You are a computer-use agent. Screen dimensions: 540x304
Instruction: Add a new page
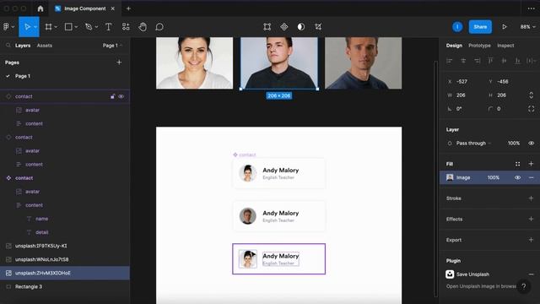(119, 62)
